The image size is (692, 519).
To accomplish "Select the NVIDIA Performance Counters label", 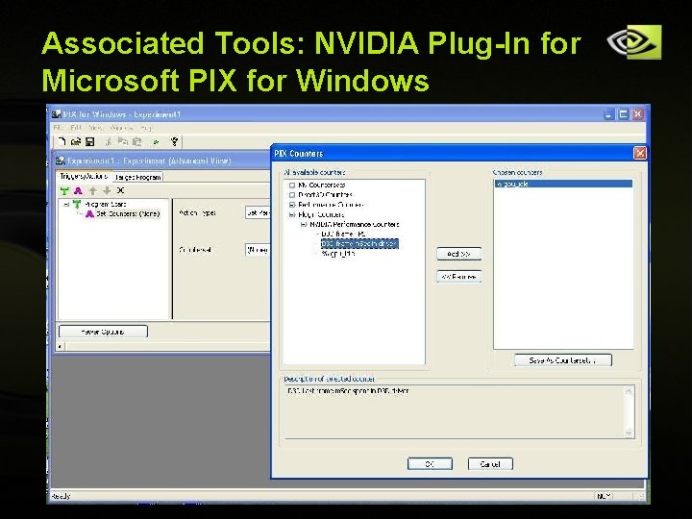I will pos(354,224).
